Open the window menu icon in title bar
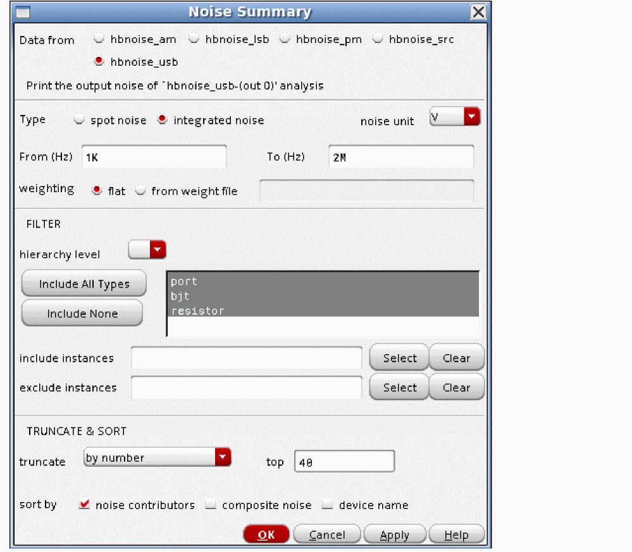Screen dimensions: 632x552 pyautogui.click(x=21, y=12)
